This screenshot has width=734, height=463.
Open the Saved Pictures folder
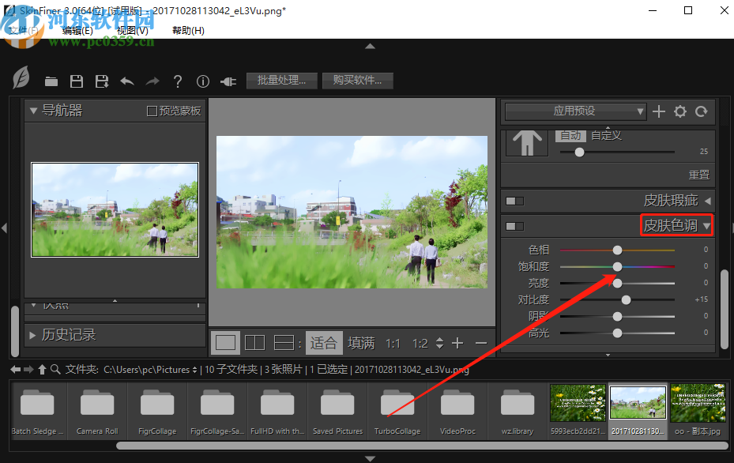[x=337, y=411]
